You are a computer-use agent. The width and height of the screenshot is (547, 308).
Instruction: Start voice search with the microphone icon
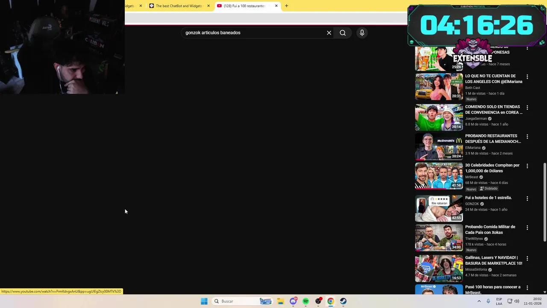point(362,33)
